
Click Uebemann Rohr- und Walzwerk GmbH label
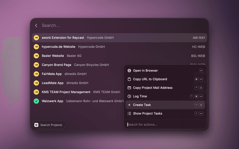[x=94, y=101]
